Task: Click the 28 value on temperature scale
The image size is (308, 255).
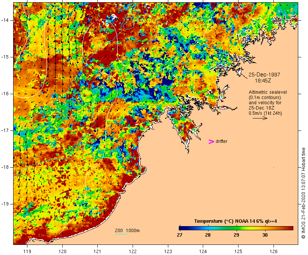Action: pos(208,235)
